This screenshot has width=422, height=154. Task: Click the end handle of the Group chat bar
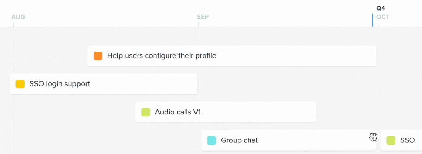coord(375,140)
